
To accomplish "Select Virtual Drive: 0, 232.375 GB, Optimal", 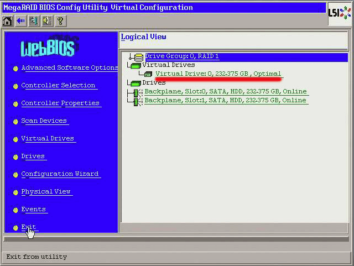I will coord(218,74).
